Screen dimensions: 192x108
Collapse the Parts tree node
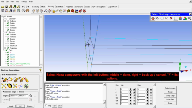pyautogui.click(x=4, y=50)
